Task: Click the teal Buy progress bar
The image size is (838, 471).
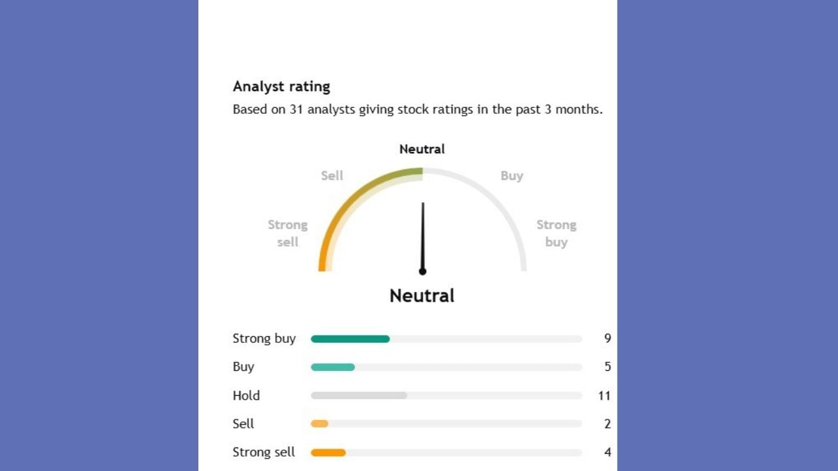Action: pos(333,367)
